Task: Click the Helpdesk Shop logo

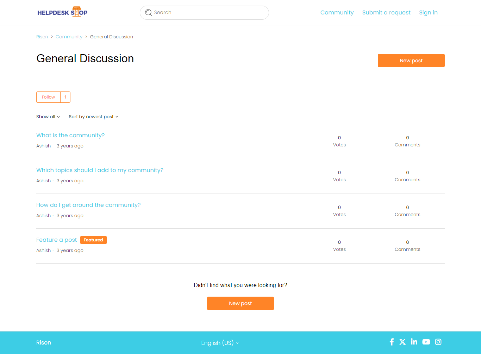Action: pos(62,12)
